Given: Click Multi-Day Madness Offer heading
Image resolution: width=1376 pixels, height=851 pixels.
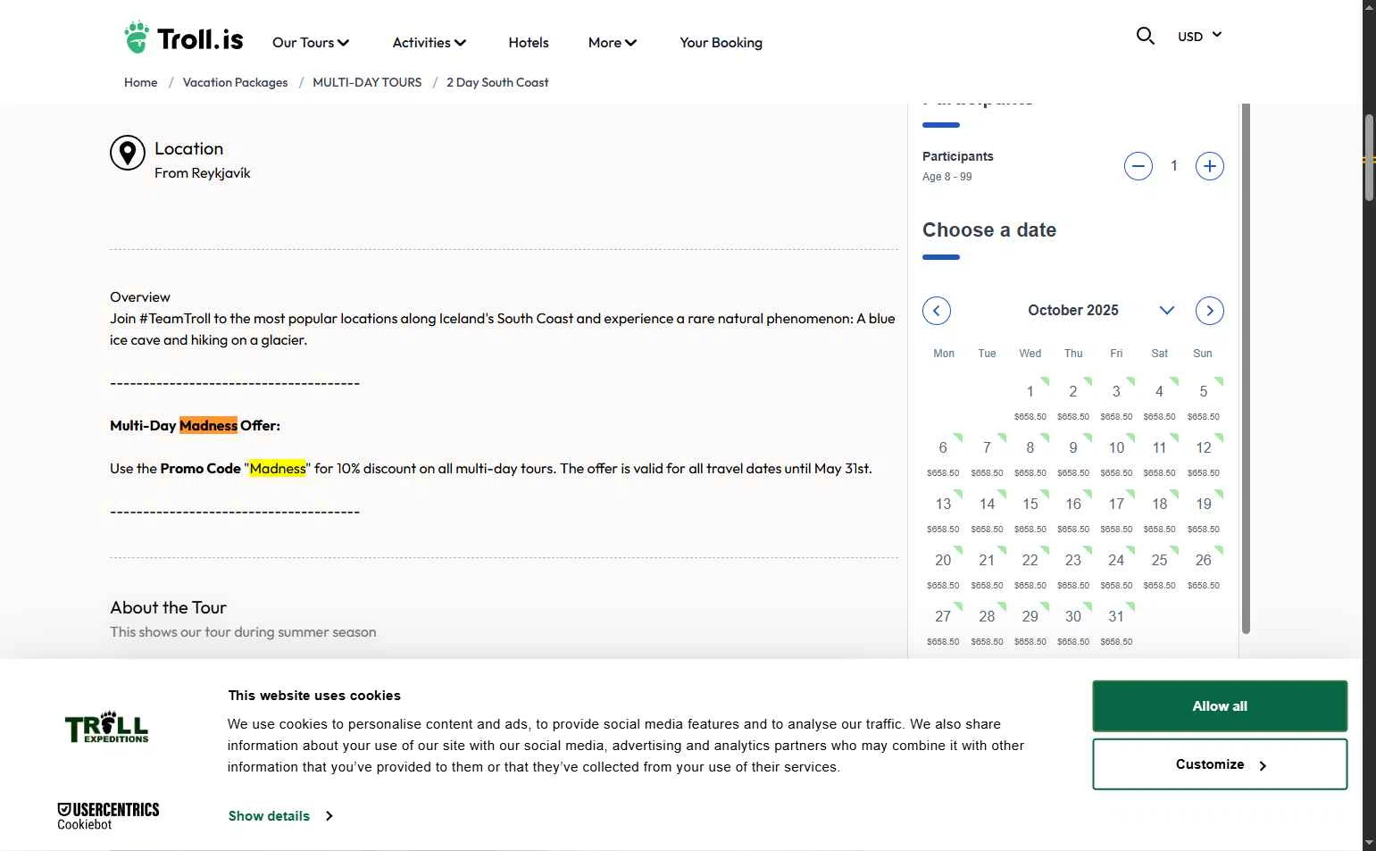Looking at the screenshot, I should coord(195,426).
